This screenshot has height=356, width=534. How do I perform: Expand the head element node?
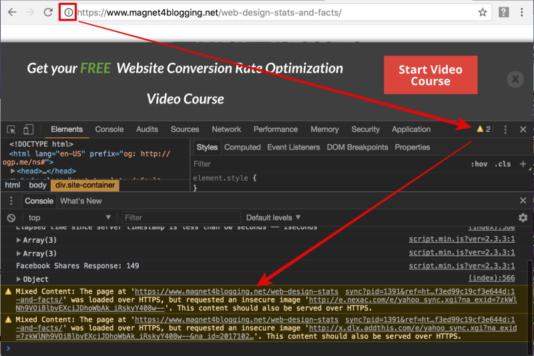coord(13,171)
